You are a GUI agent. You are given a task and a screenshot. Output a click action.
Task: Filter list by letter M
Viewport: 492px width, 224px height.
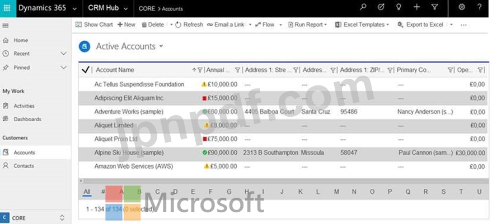pos(336,192)
